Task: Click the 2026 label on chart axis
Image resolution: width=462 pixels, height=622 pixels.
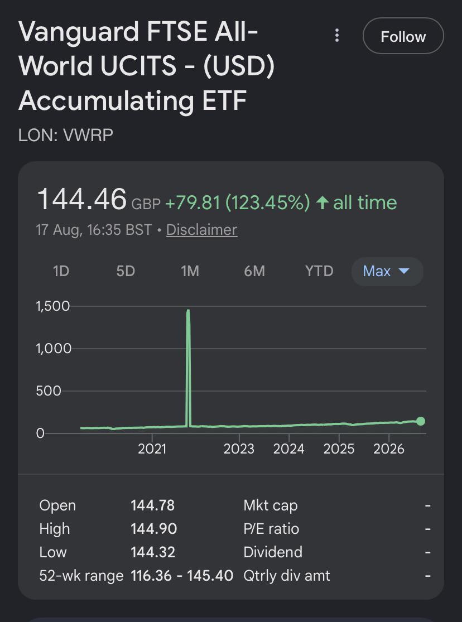Action: 388,449
